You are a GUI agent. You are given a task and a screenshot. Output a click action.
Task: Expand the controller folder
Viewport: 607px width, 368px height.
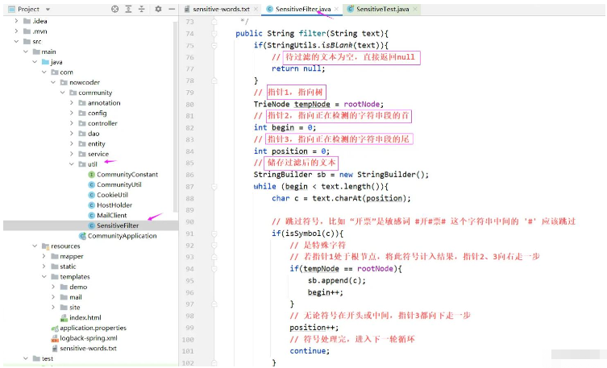pyautogui.click(x=72, y=123)
